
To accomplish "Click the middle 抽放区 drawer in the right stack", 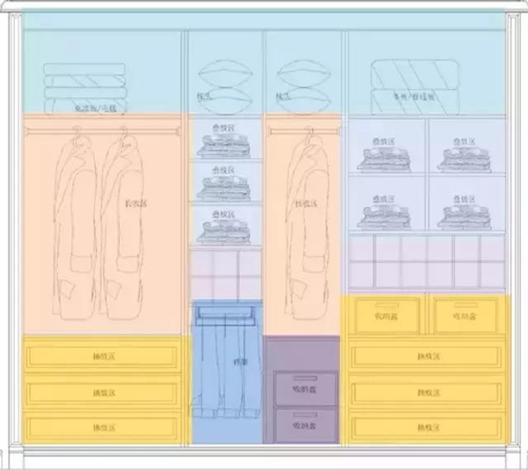I will (x=427, y=393).
